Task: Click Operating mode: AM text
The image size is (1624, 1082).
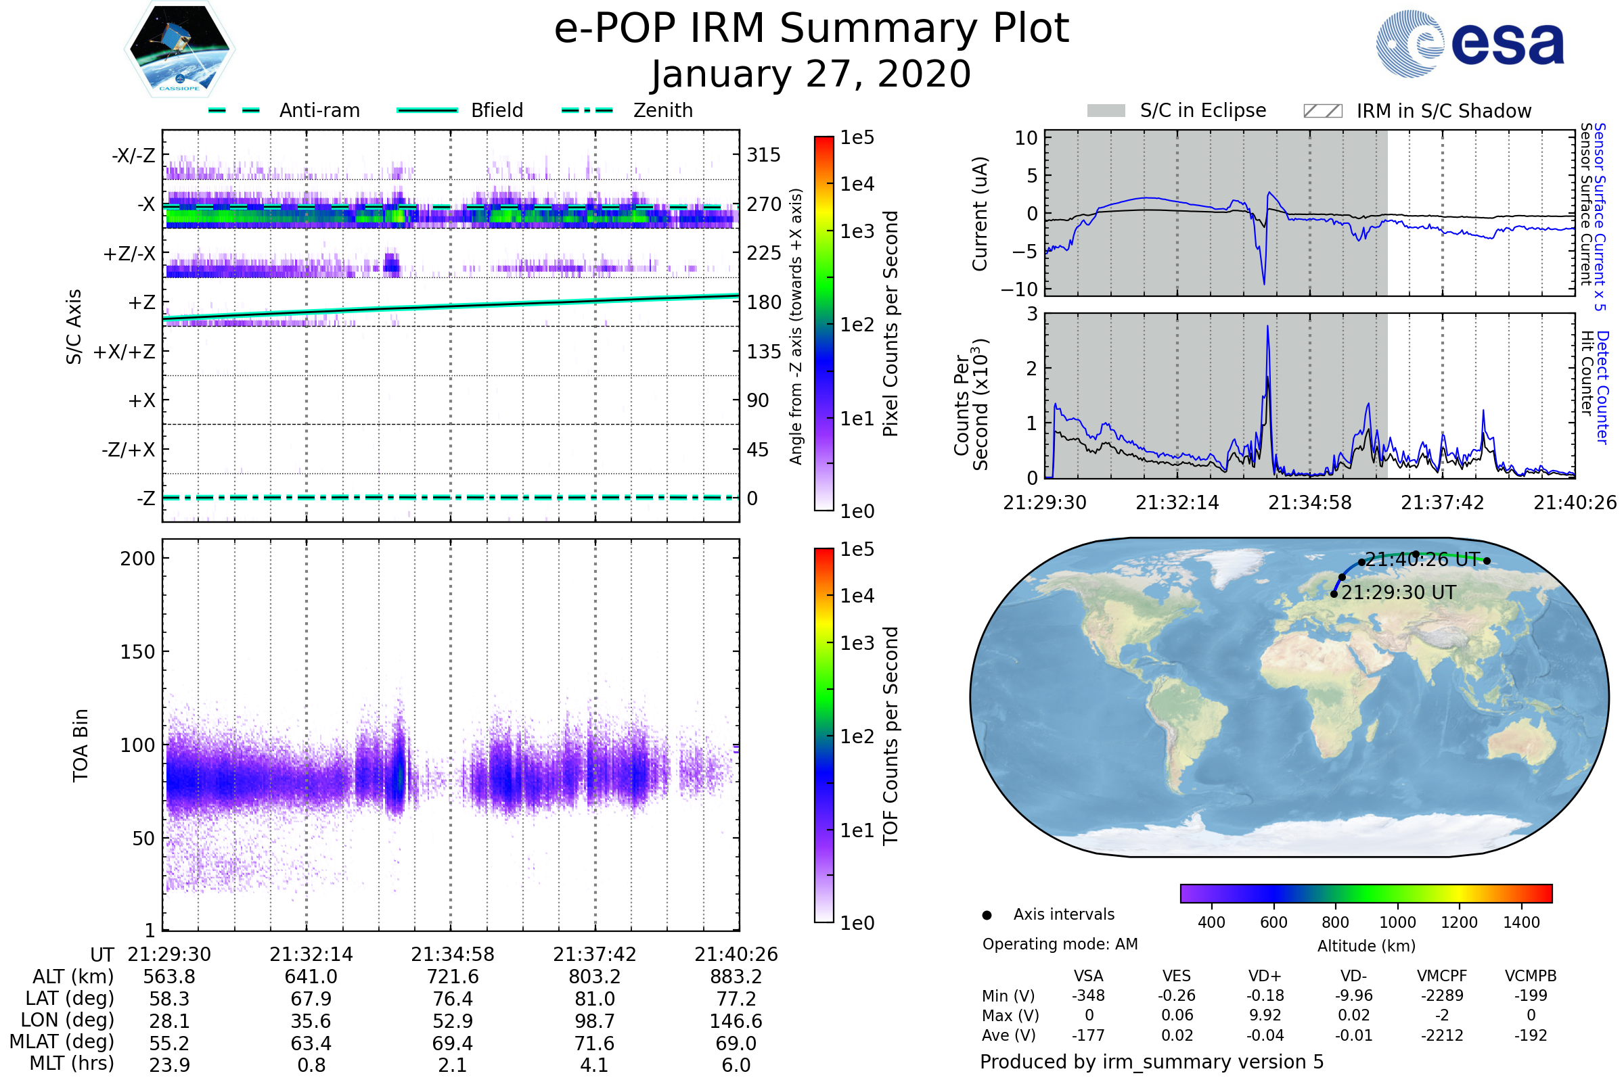Action: tap(1060, 944)
